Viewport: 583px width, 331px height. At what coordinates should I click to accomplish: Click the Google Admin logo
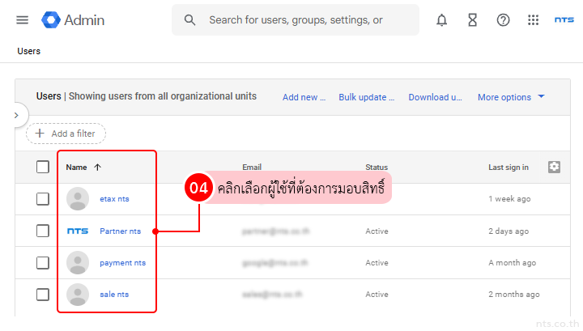[x=73, y=20]
